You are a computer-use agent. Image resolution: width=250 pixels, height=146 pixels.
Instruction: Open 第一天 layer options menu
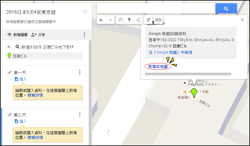80,72
